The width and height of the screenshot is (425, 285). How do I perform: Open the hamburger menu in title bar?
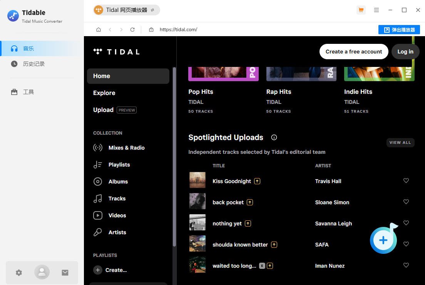(376, 10)
